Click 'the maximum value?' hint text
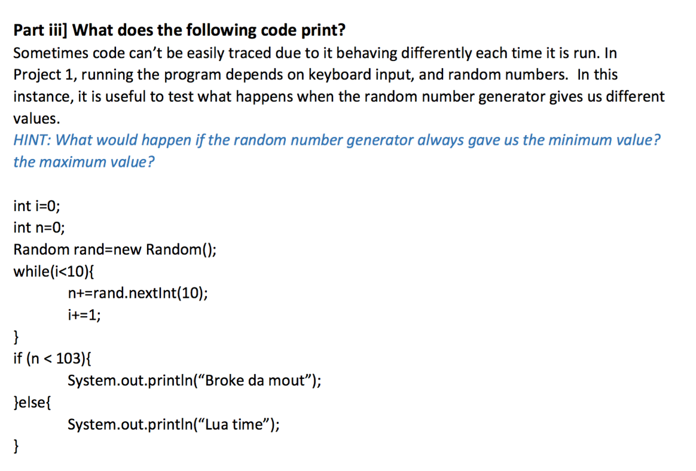 (x=84, y=162)
